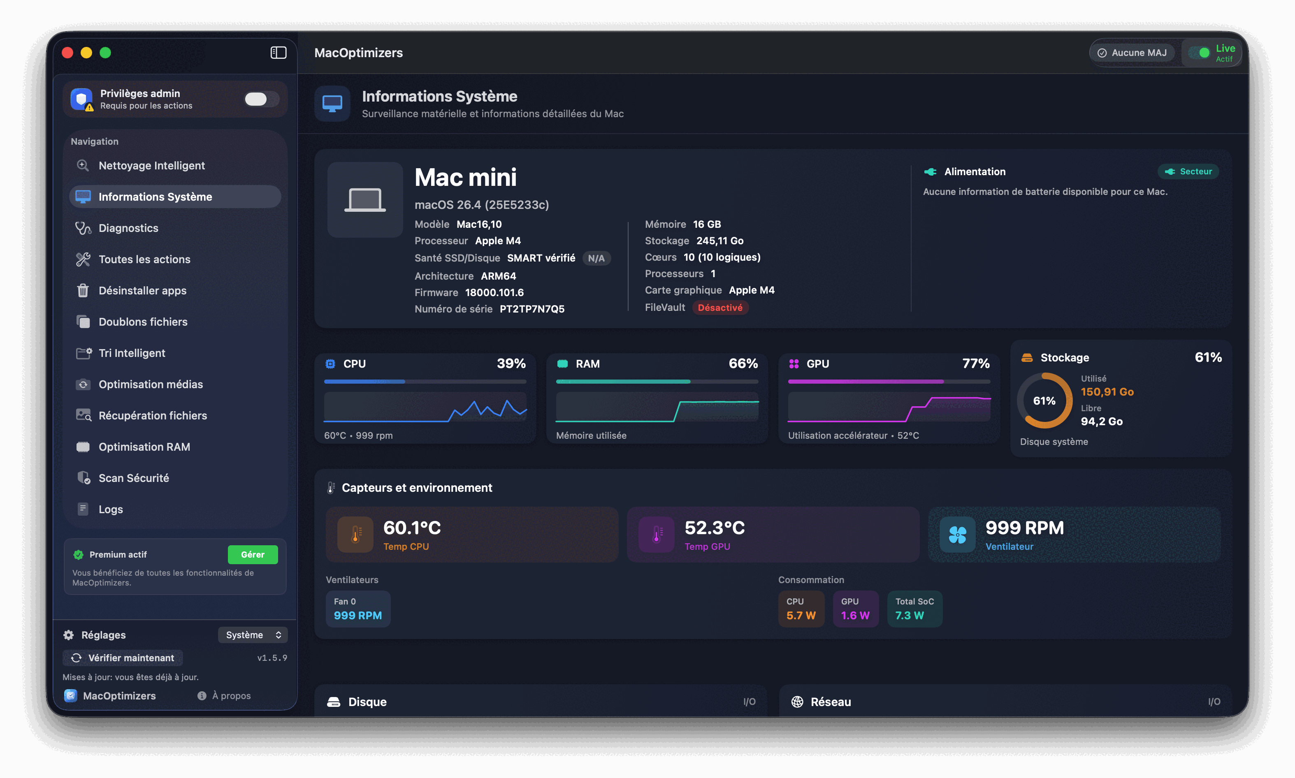
Task: Enable the Privilèges admin switch
Action: pyautogui.click(x=261, y=99)
